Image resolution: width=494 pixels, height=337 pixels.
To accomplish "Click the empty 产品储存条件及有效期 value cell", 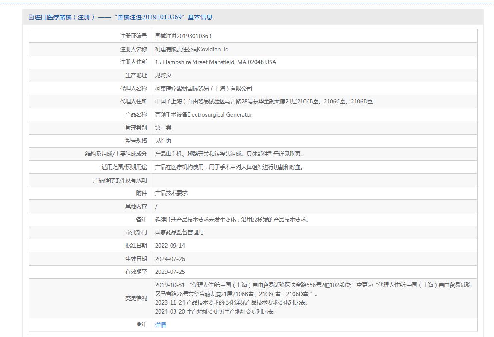I will click(314, 180).
